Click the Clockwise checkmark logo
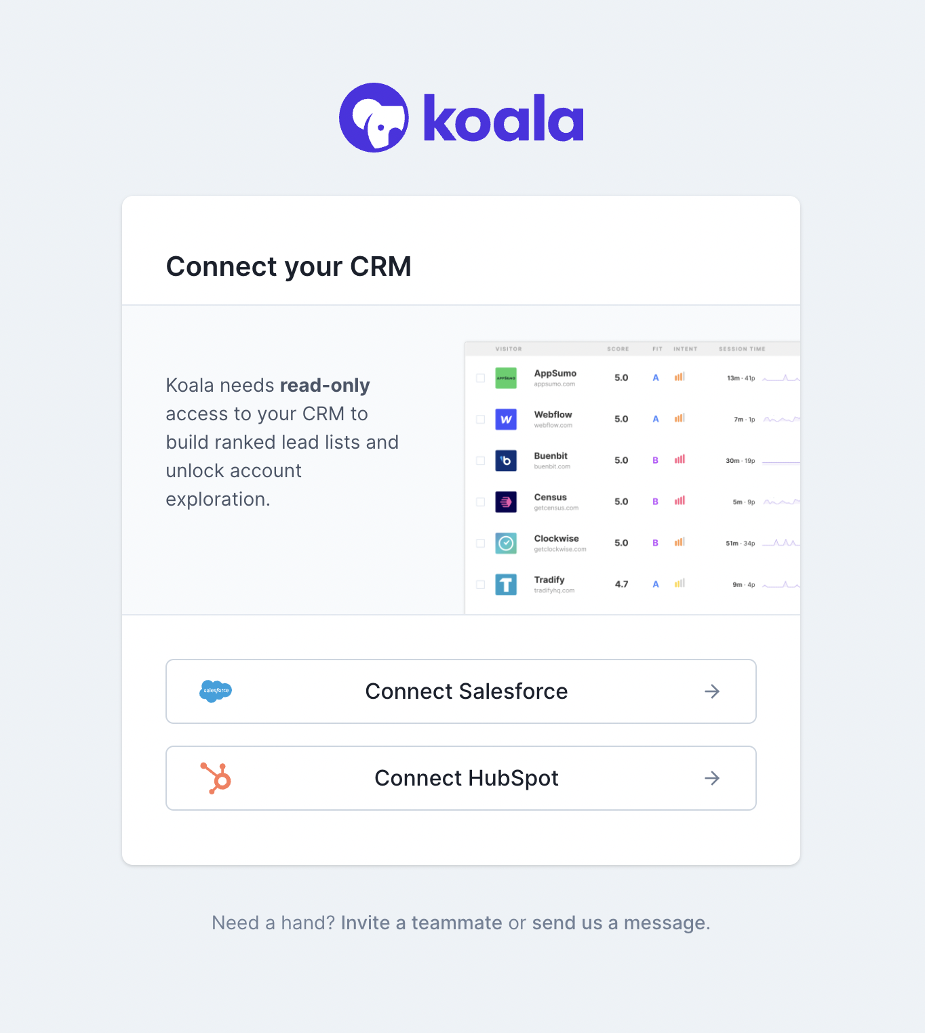 click(x=506, y=544)
